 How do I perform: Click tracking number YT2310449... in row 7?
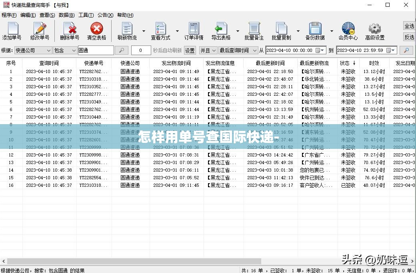pos(93,117)
